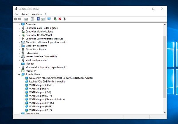This screenshot has height=124, width=178.
Task: Click the Back arrow toolbar icon
Action: click(x=15, y=19)
